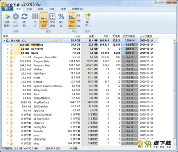Click the 20.6 % bar for [8 个文件]
178x152 pixels.
pyautogui.click(x=130, y=49)
